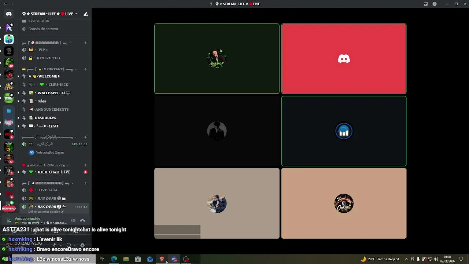Select the bearded-man avatar participant tile

coord(217,203)
